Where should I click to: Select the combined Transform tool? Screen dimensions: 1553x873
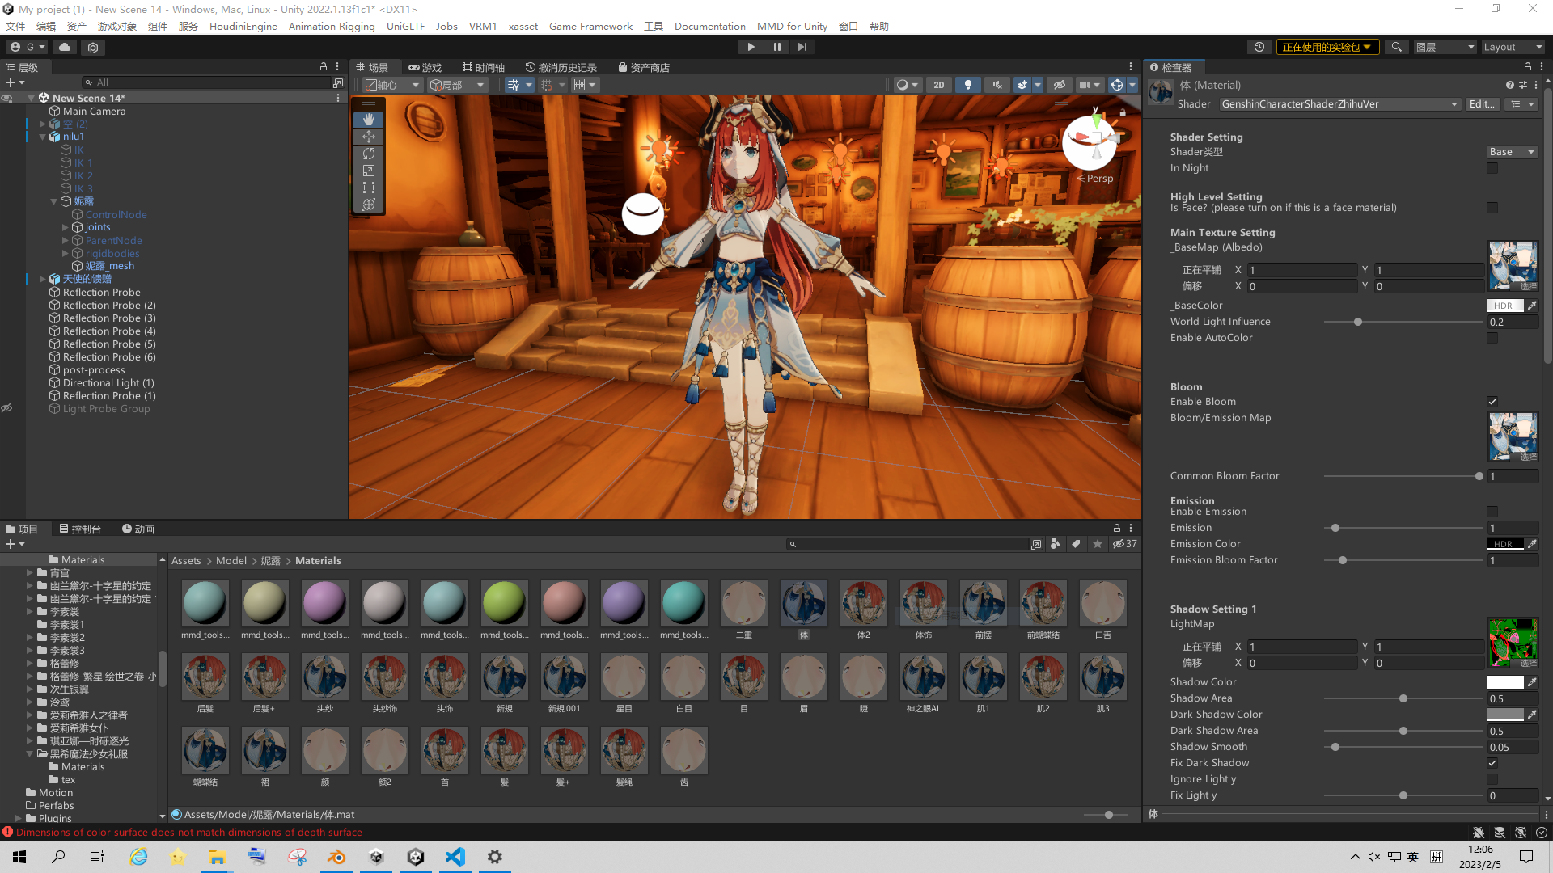pyautogui.click(x=369, y=205)
